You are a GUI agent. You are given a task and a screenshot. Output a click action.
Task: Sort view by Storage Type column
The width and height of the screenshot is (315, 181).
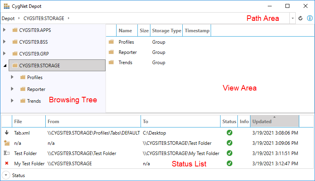pyautogui.click(x=167, y=31)
